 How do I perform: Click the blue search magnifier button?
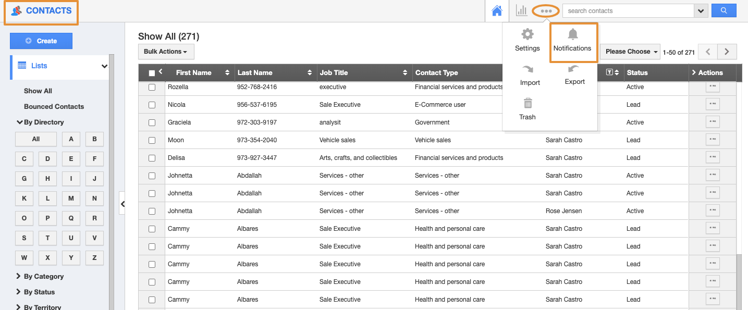[x=724, y=10]
